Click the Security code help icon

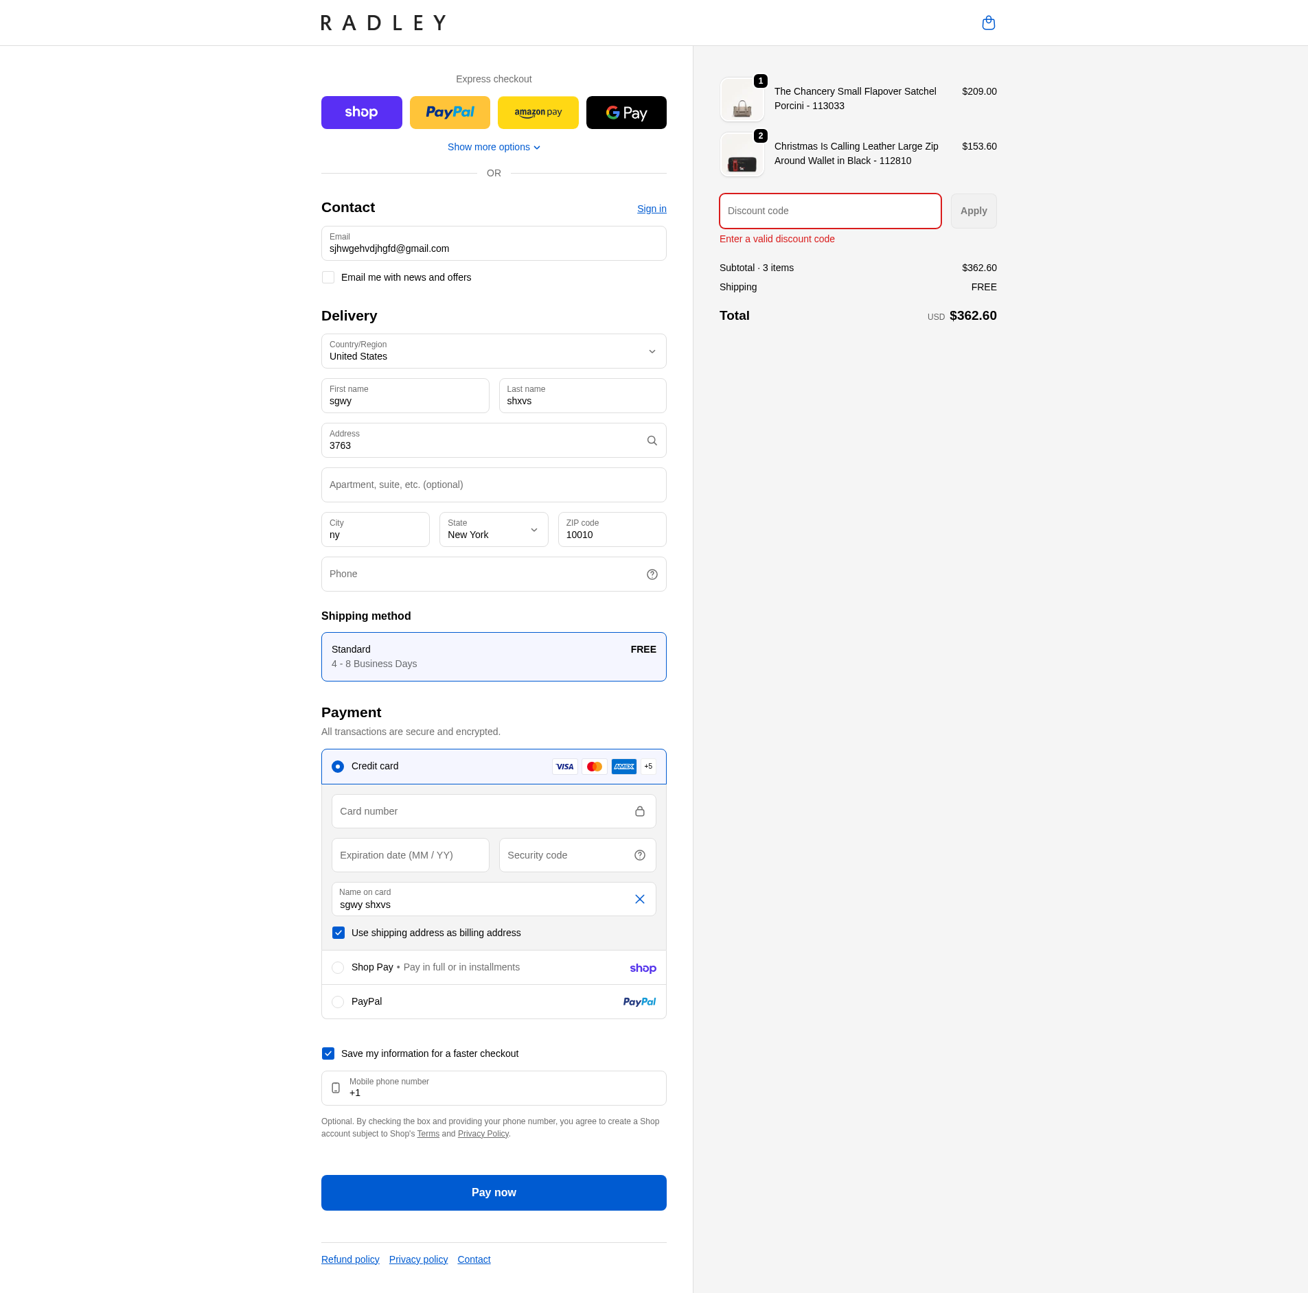tap(639, 855)
